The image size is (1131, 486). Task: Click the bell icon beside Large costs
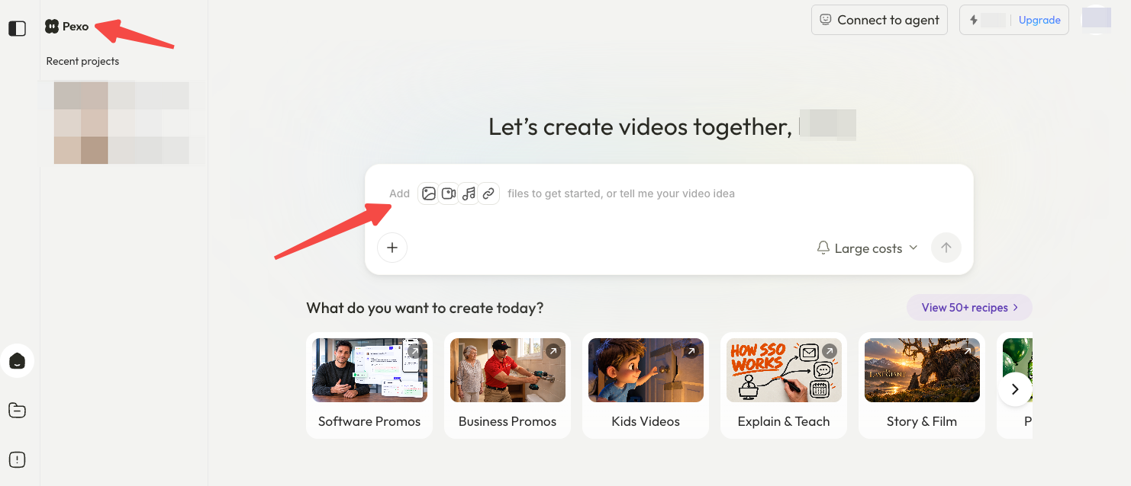point(823,248)
